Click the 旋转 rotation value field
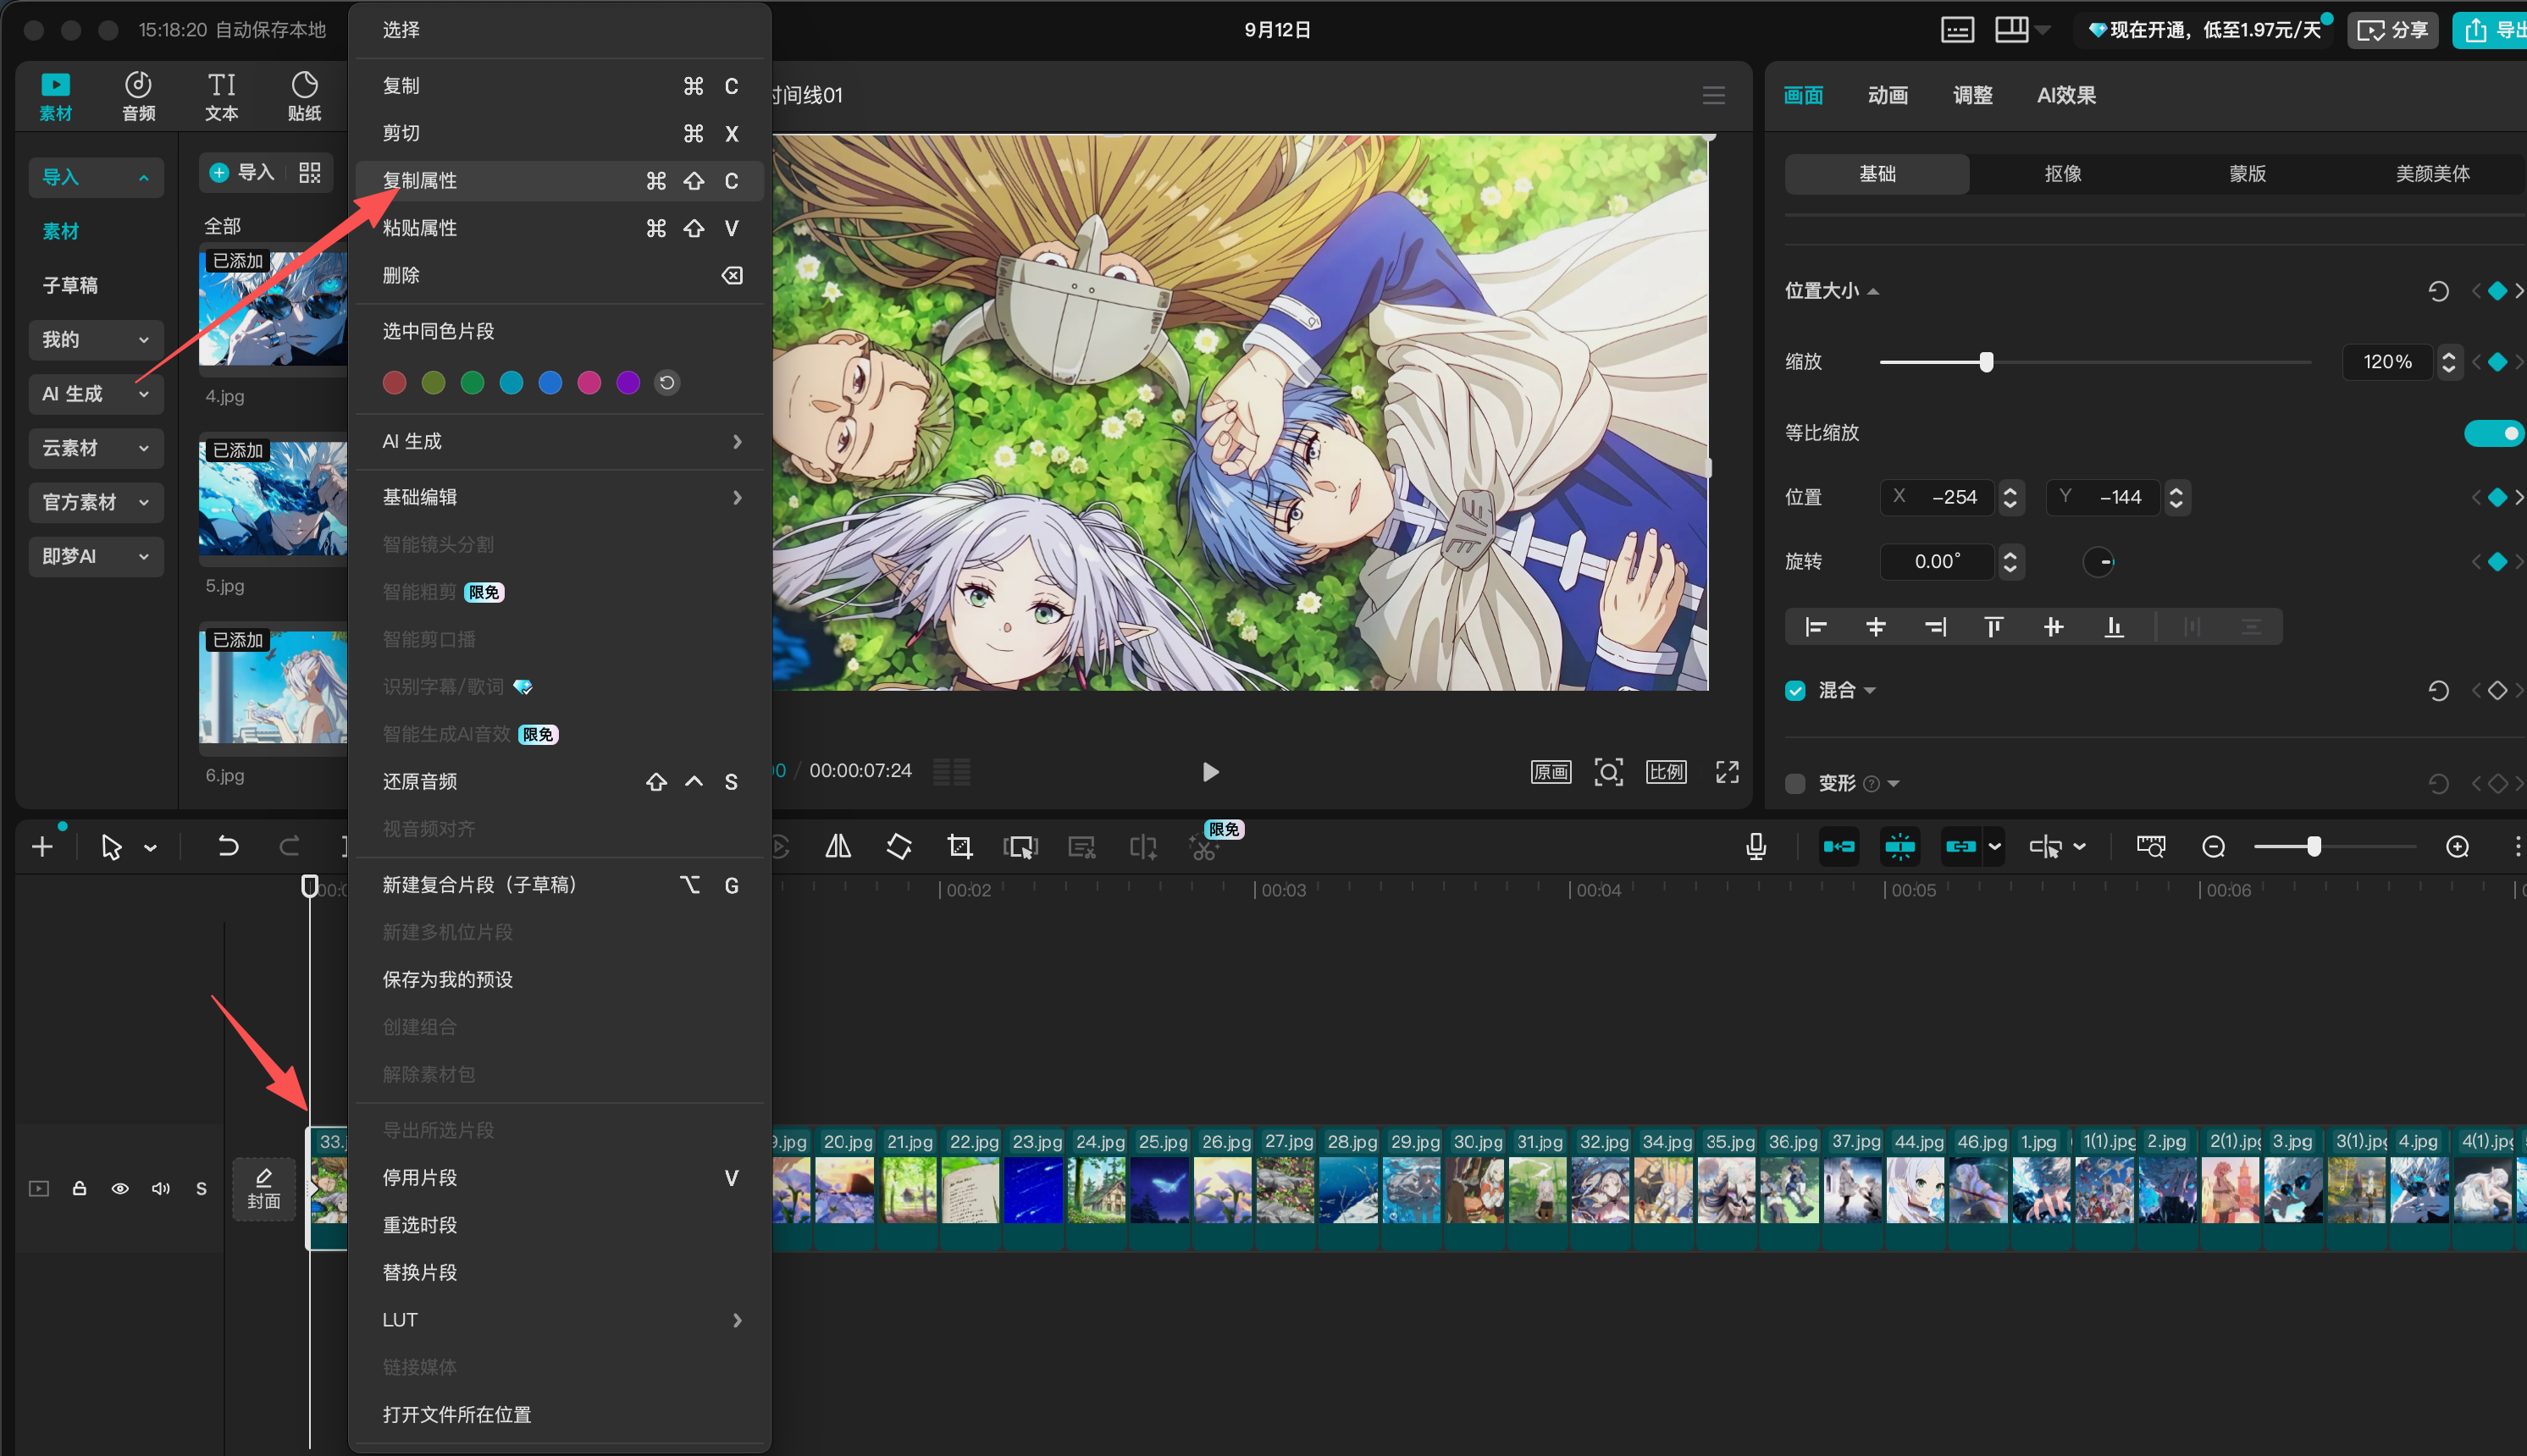 (x=1938, y=562)
